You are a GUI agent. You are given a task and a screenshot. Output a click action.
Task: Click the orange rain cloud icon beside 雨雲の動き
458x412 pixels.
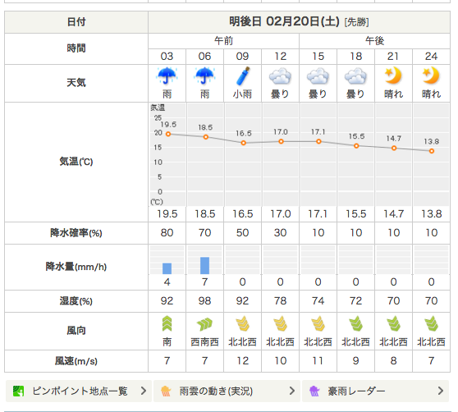tap(166, 391)
